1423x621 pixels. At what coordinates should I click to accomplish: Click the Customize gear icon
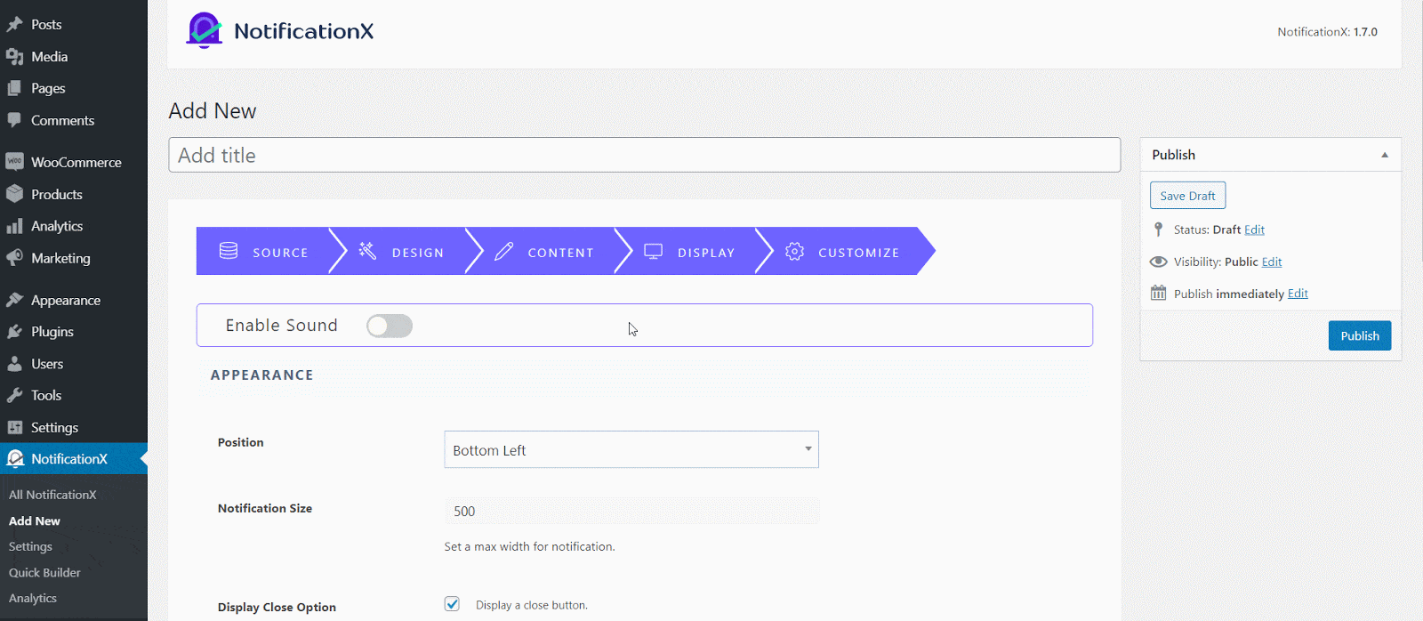pyautogui.click(x=794, y=252)
